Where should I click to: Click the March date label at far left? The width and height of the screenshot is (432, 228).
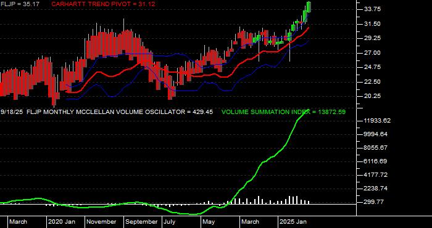click(18, 222)
